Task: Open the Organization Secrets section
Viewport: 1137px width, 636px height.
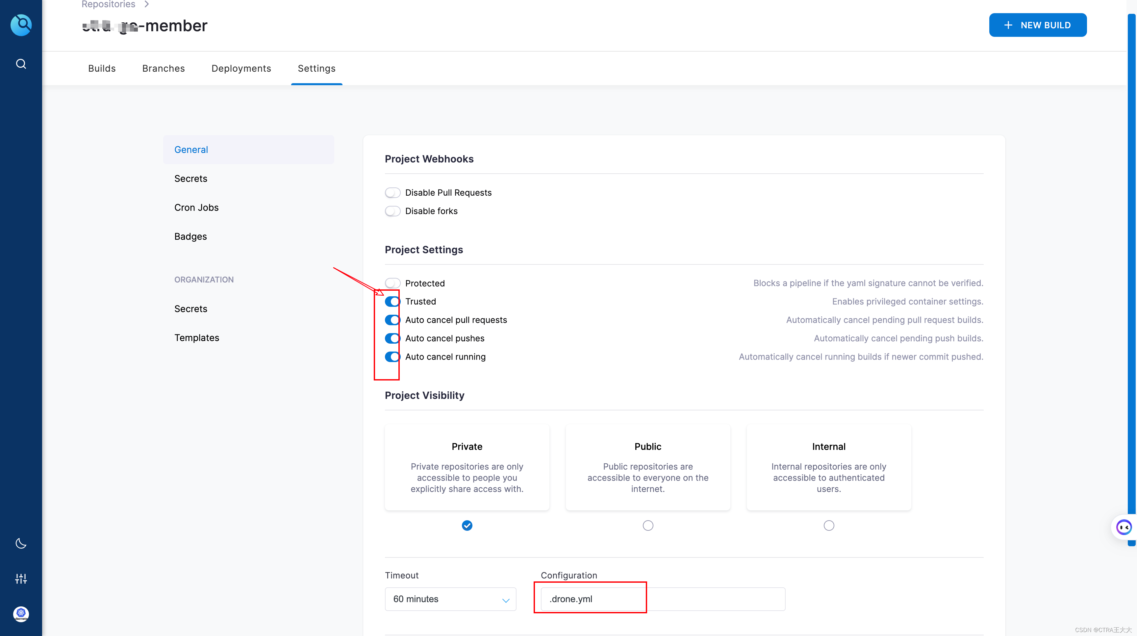Action: point(190,308)
